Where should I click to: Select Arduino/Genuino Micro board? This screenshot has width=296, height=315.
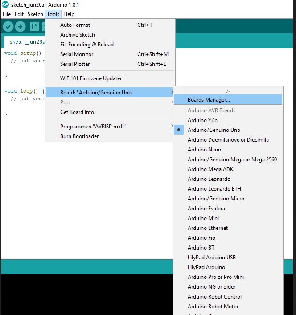[x=228, y=199]
